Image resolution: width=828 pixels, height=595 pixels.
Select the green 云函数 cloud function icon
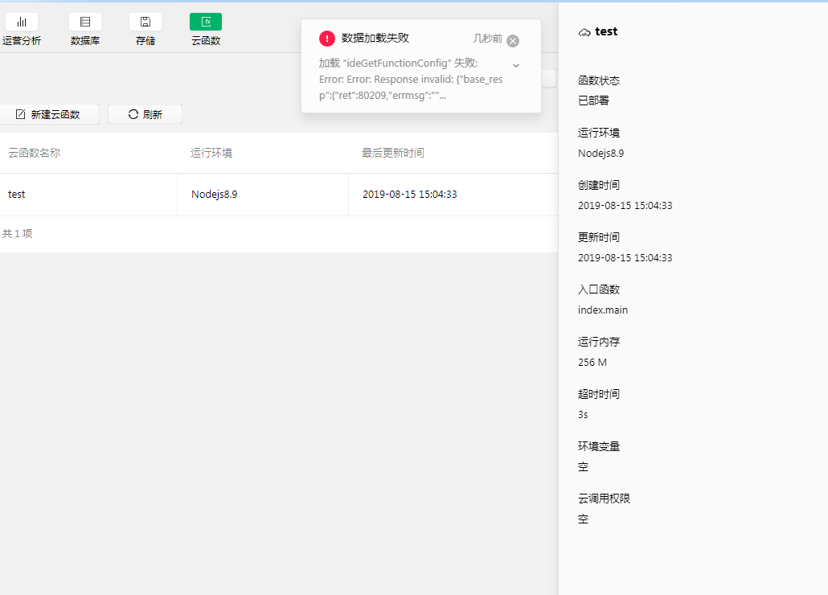(206, 23)
